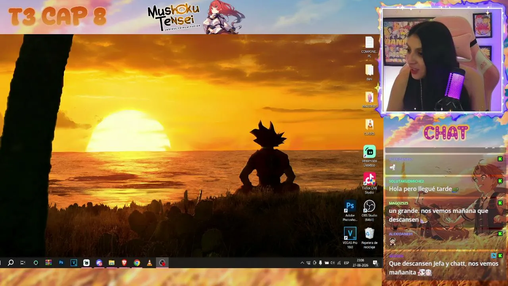Switch to Streamlabs in the taskbar
The image size is (508, 286).
(x=87, y=263)
